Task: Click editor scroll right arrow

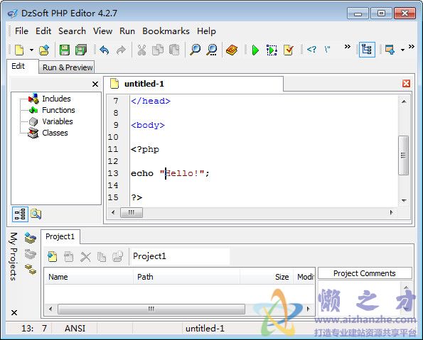Action: 392,212
